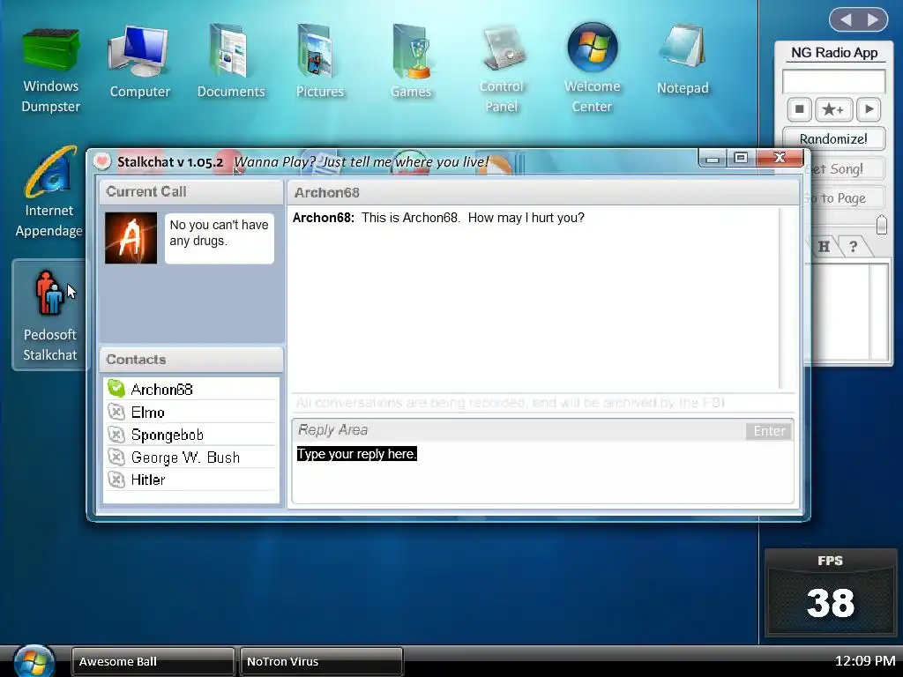Launch the Welcome Center icon
Image resolution: width=903 pixels, height=677 pixels.
(x=592, y=68)
